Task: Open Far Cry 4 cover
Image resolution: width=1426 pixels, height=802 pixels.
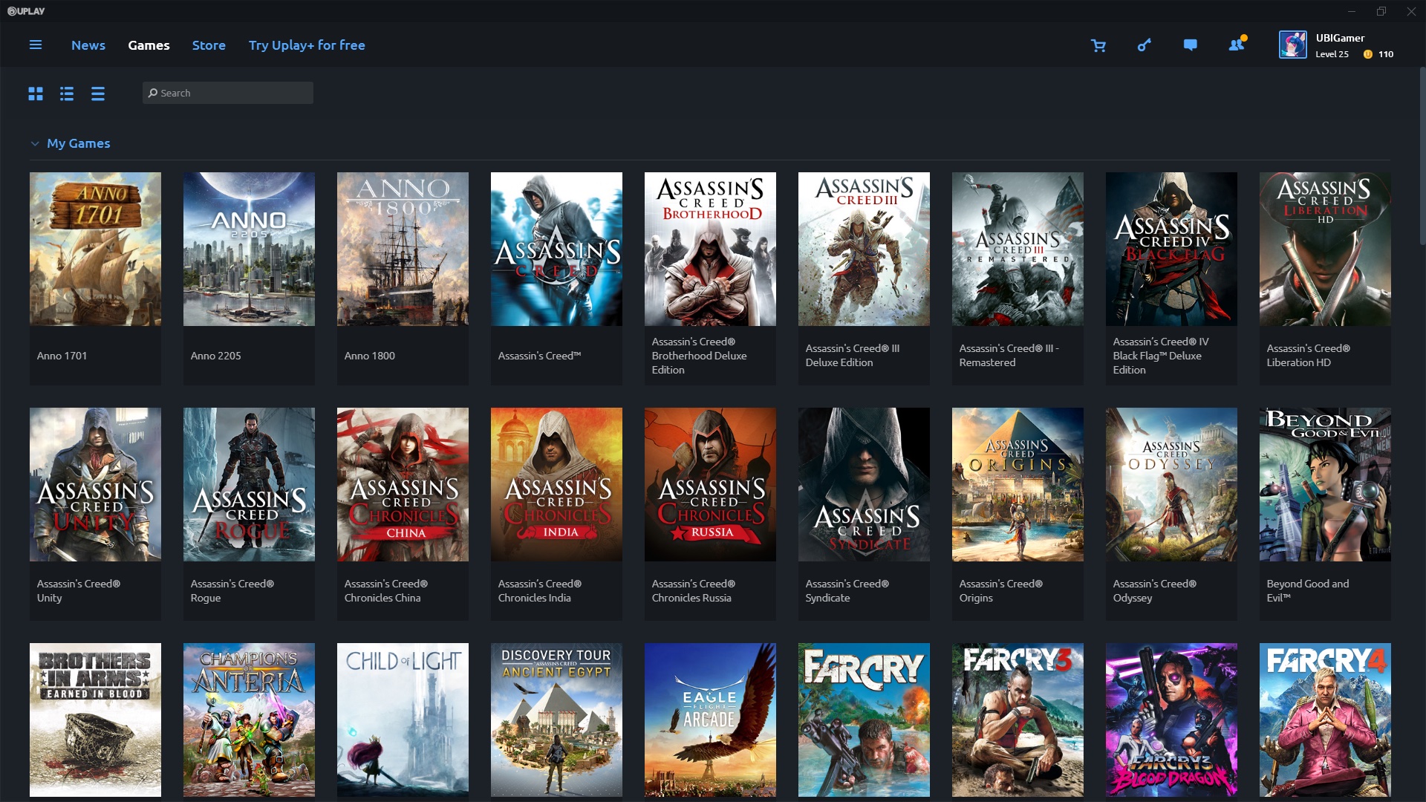Action: click(1325, 720)
